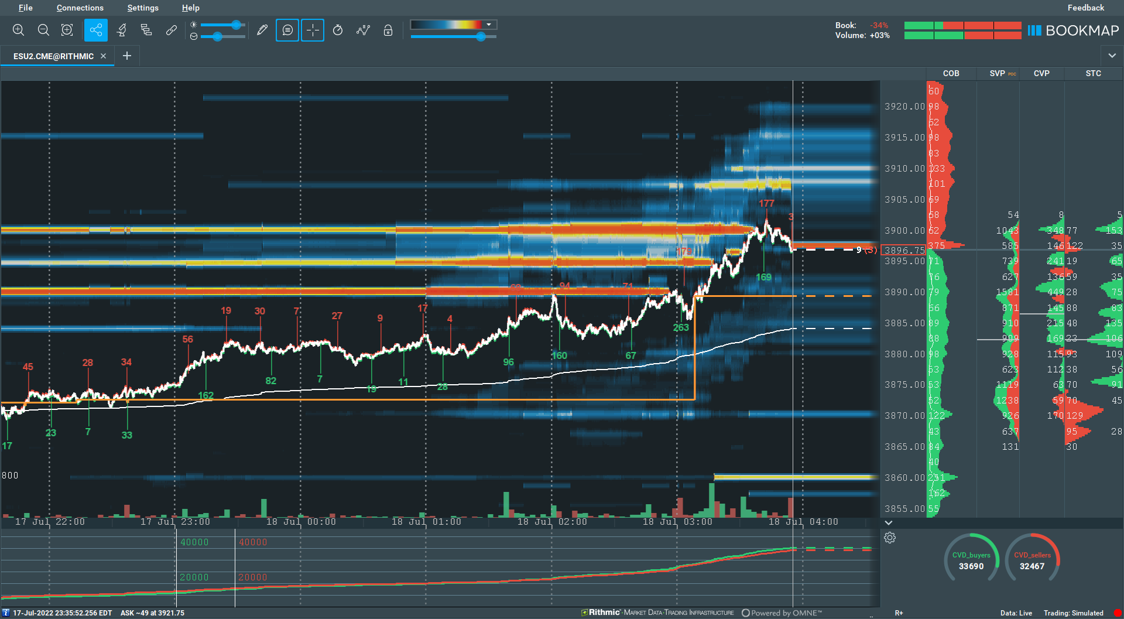This screenshot has height=619, width=1124.
Task: Select the pencil drawing tool
Action: coord(262,30)
